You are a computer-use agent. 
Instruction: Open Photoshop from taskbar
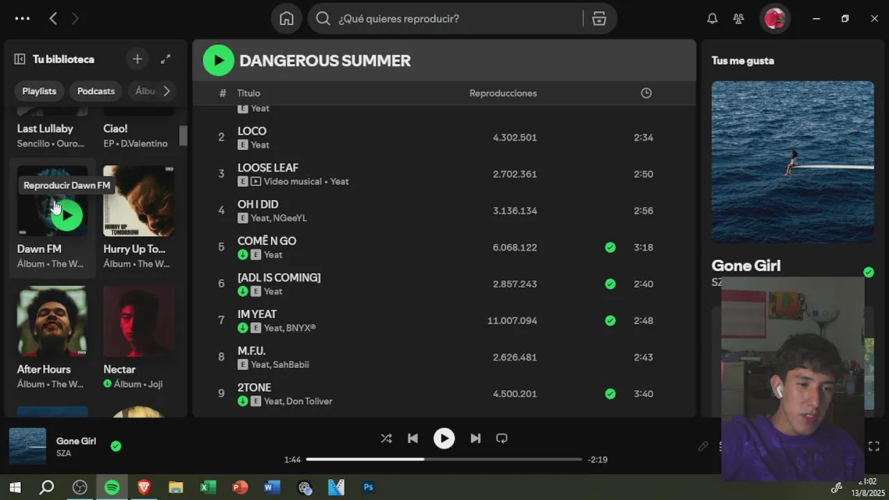point(369,487)
